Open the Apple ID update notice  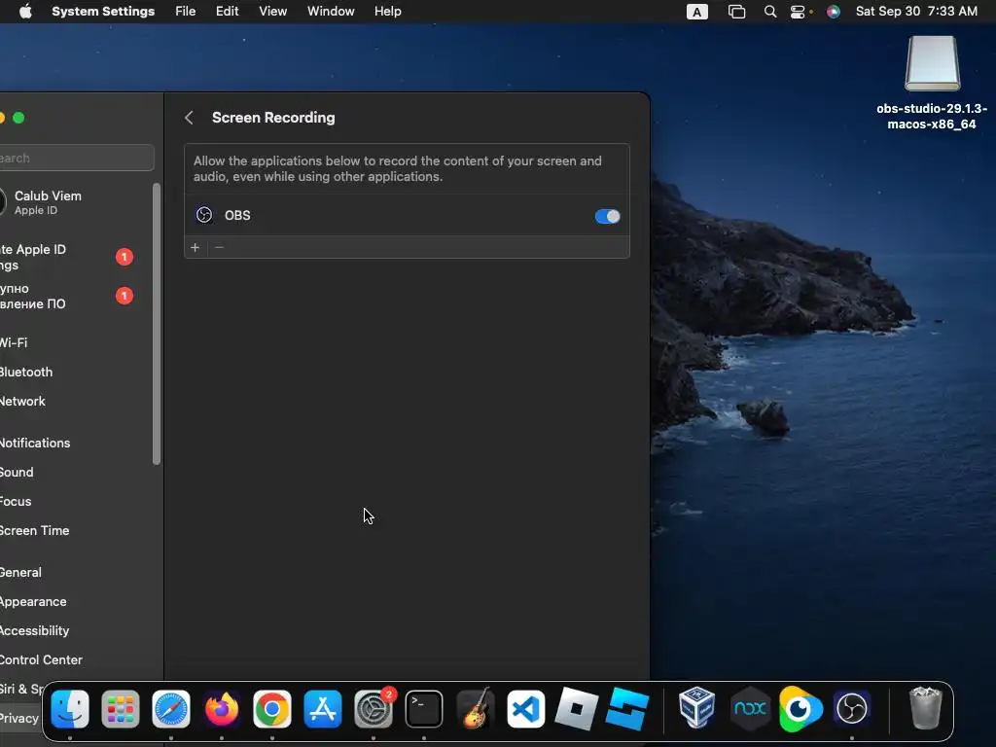click(66, 257)
